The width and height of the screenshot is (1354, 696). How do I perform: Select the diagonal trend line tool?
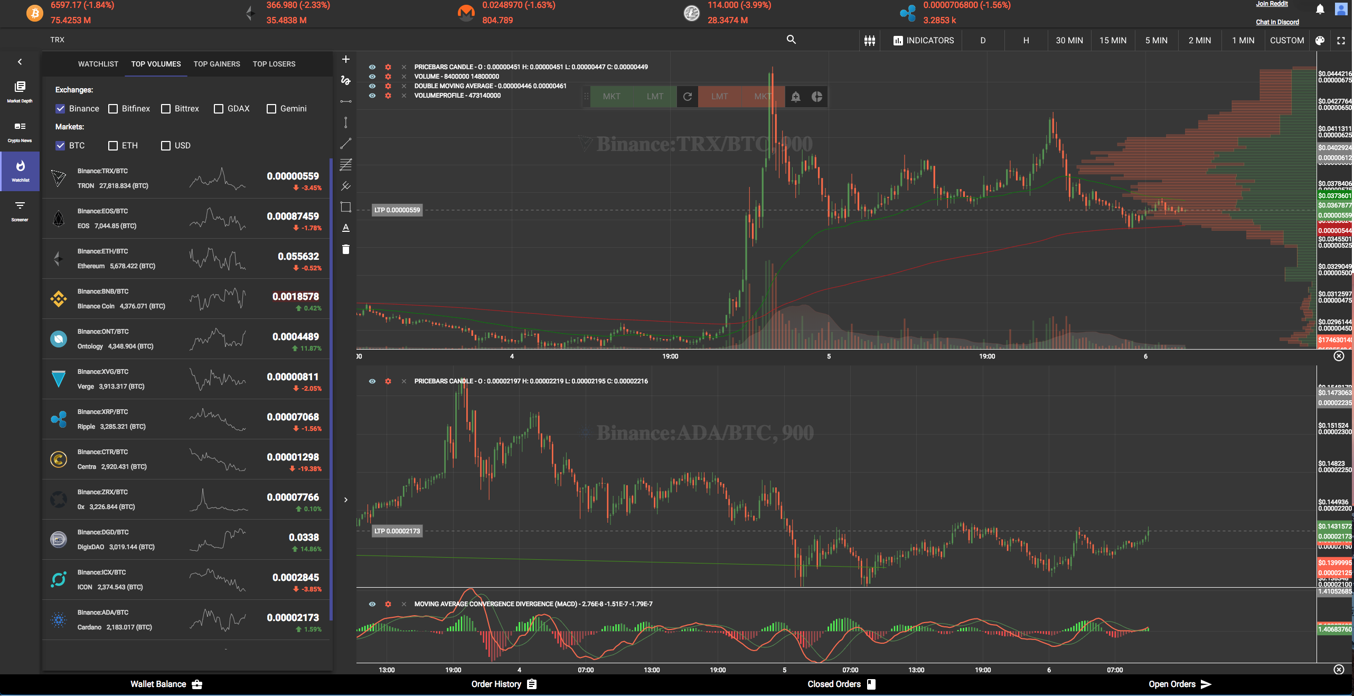(x=345, y=144)
